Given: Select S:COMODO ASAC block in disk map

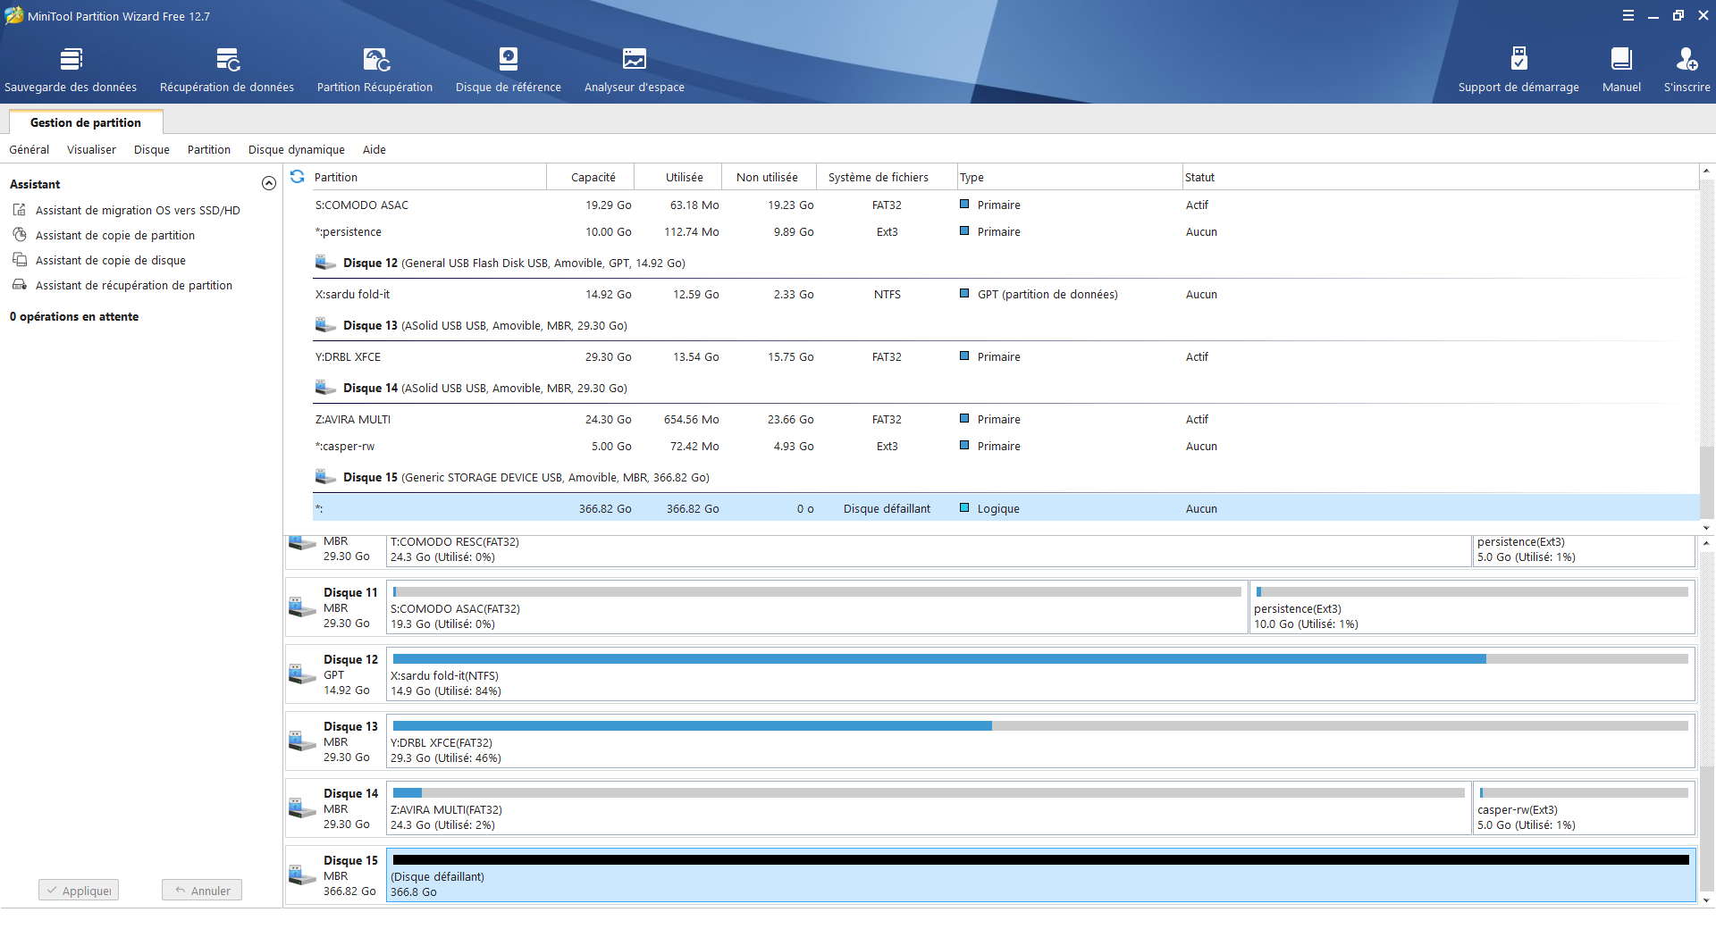Looking at the screenshot, I should (x=817, y=607).
